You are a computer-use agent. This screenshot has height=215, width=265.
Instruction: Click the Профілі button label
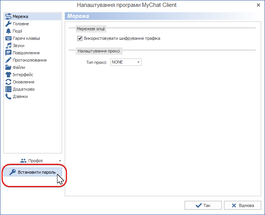point(36,161)
